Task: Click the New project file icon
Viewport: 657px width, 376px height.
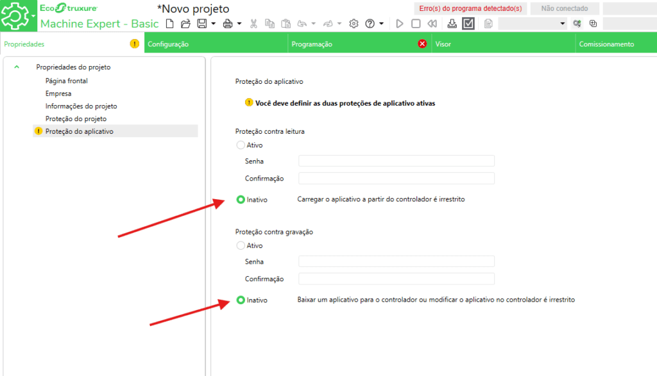Action: click(x=169, y=24)
